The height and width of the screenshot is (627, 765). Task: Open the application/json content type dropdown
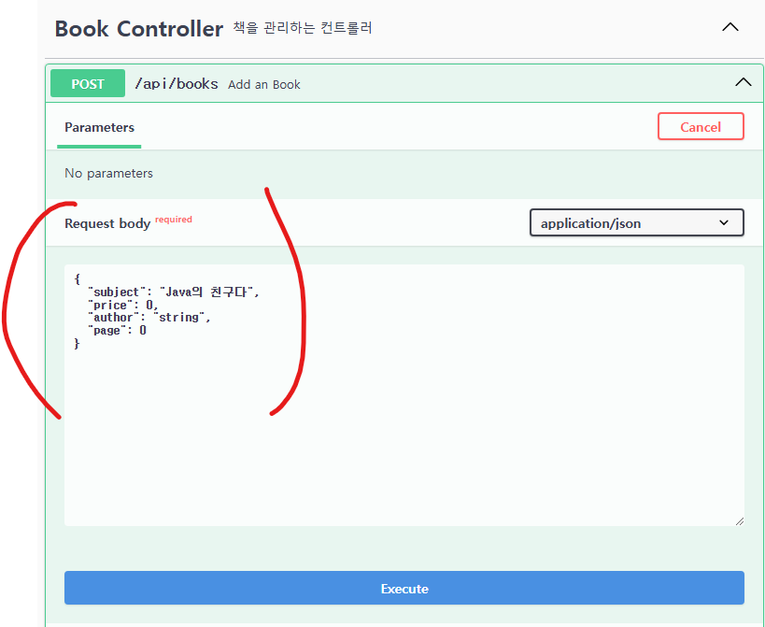click(x=637, y=222)
